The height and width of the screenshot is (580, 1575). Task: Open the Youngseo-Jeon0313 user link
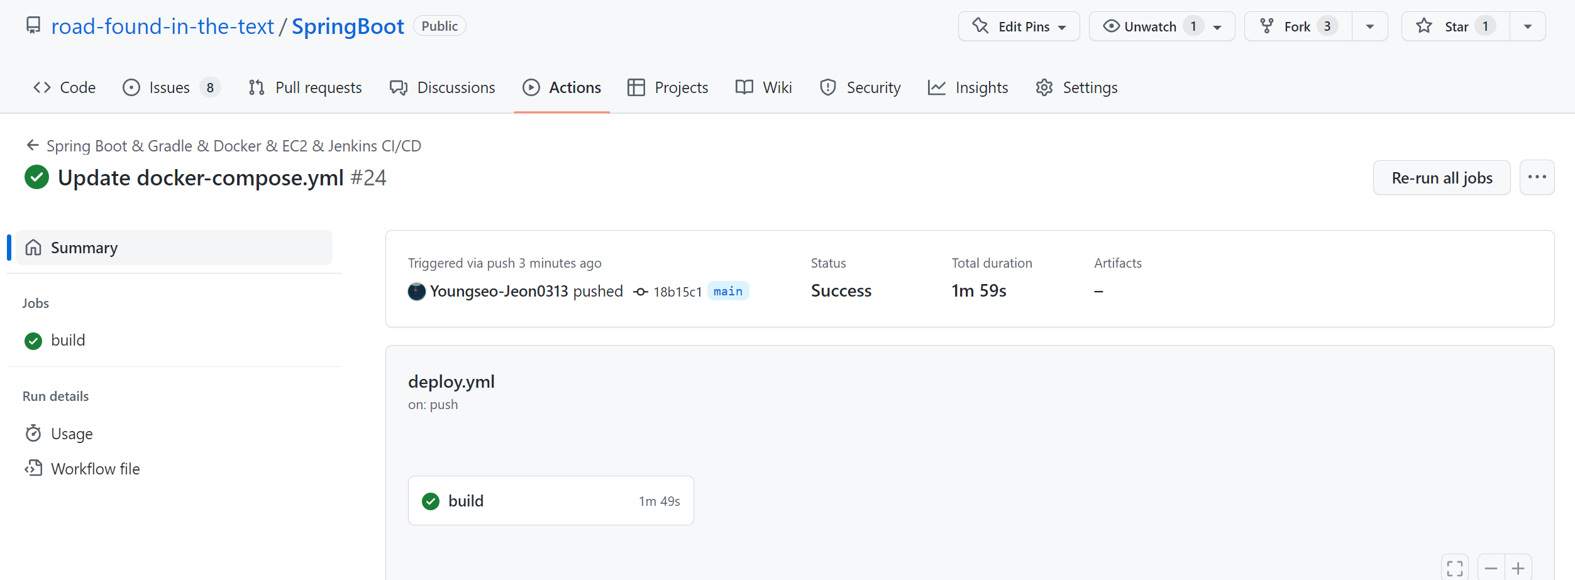(x=499, y=291)
